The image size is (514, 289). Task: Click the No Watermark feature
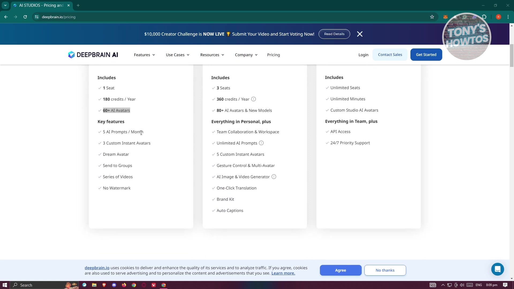click(x=117, y=188)
